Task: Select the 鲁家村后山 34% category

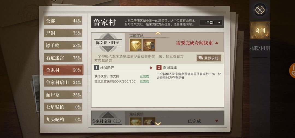Action: click(63, 83)
